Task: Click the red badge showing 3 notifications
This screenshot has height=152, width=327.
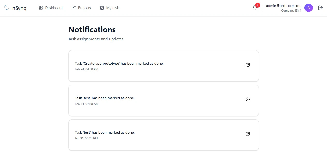Action: pos(257,5)
